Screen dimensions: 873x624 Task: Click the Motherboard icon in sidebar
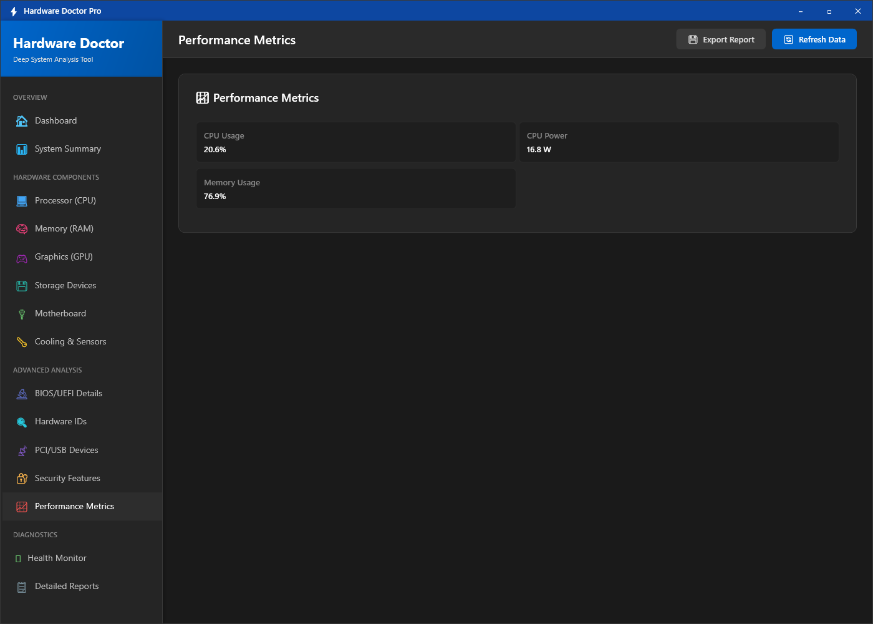click(x=22, y=314)
